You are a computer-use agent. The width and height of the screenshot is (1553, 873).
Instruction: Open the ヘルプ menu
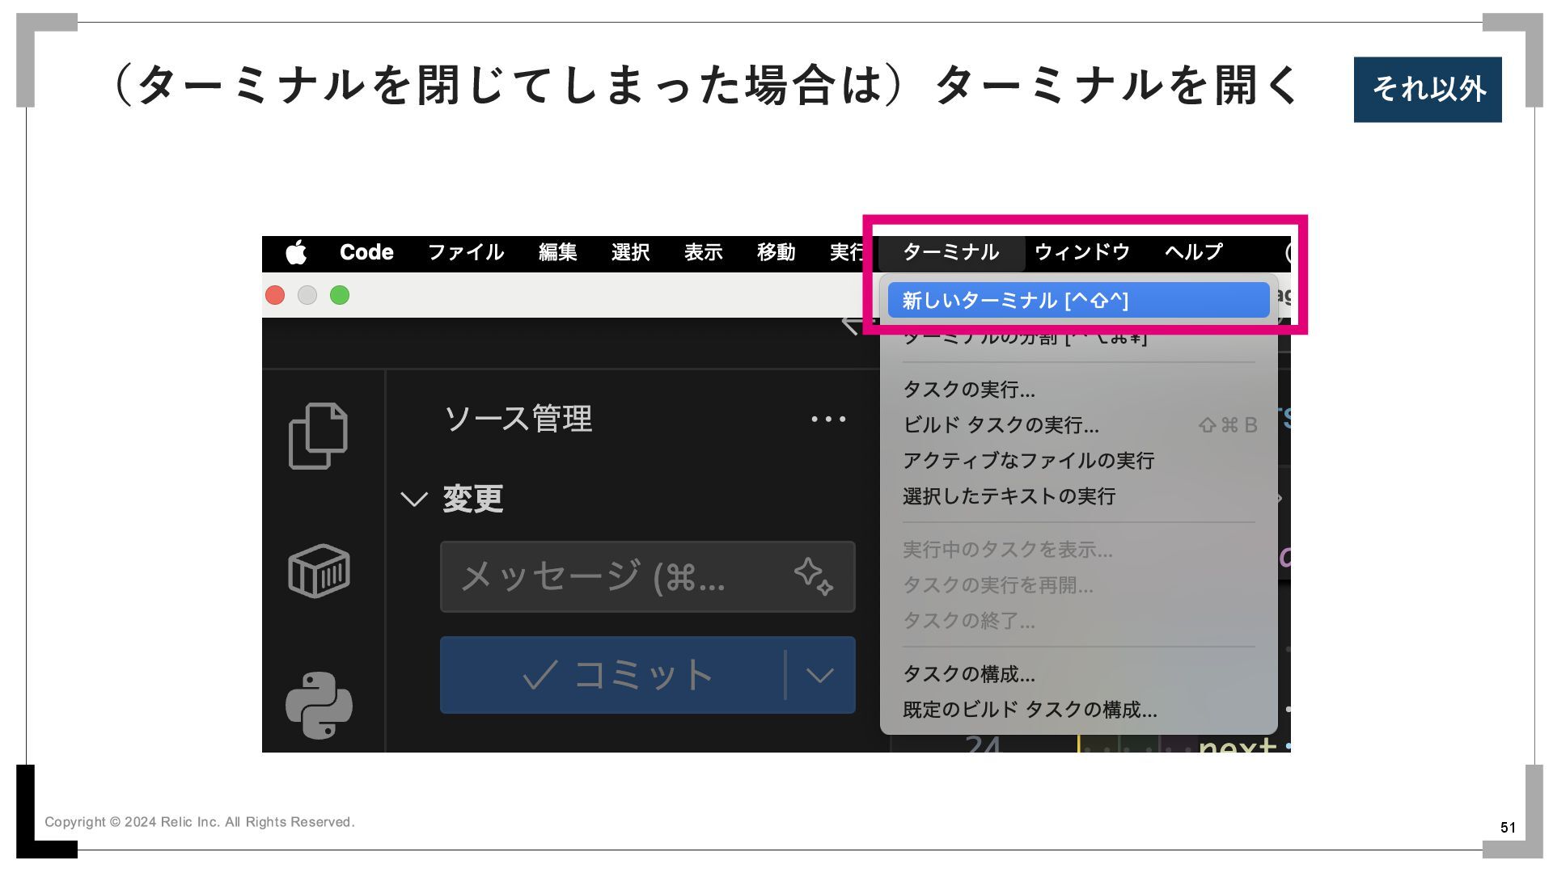click(1194, 252)
